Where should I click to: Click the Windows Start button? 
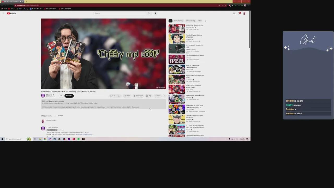2,139
